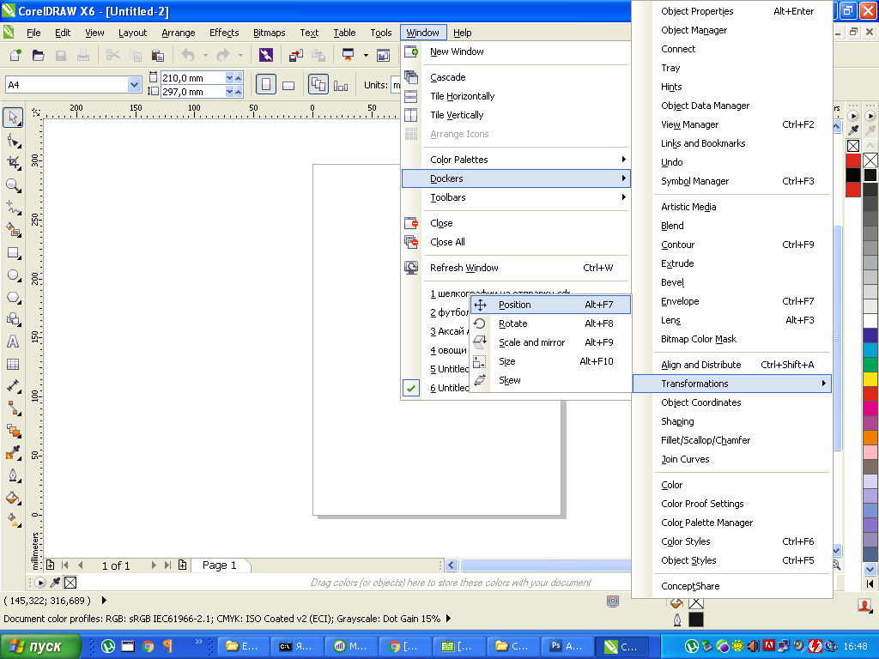Open Object Manager docker
This screenshot has width=879, height=659.
pos(732,30)
